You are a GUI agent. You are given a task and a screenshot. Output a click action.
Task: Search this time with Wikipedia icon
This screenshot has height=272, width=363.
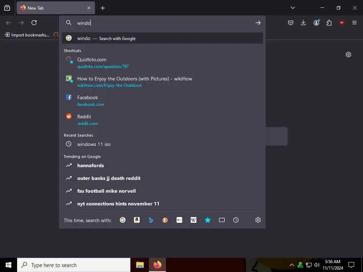click(194, 220)
